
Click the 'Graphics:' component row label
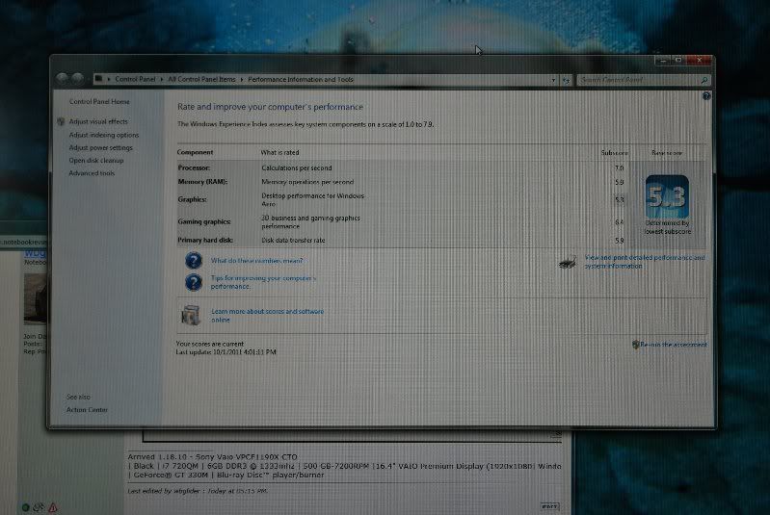click(192, 199)
